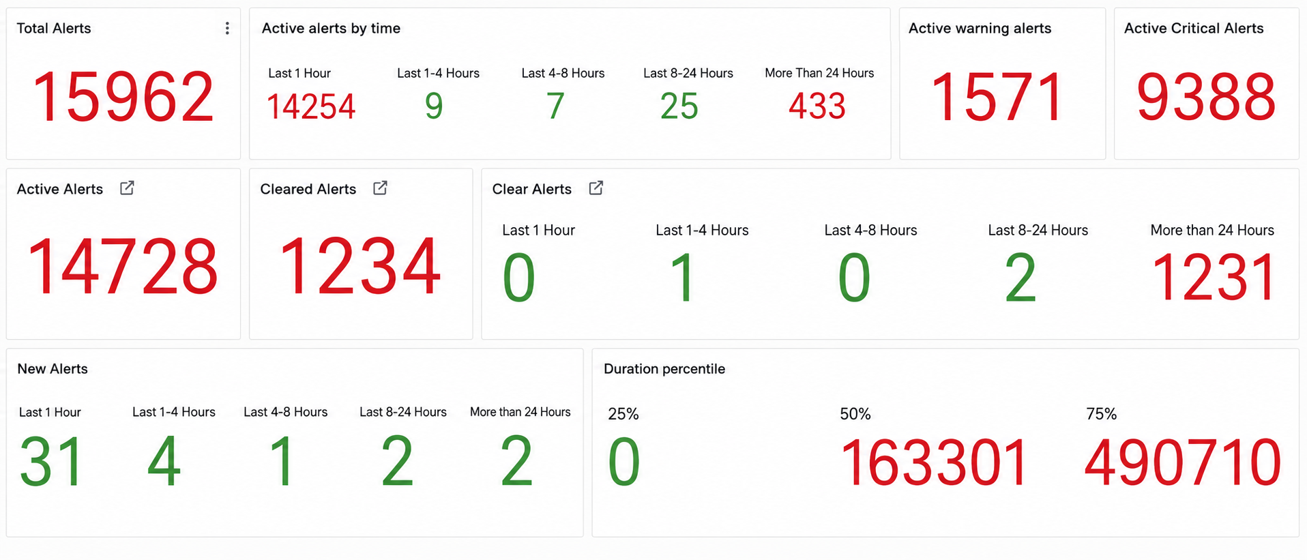Click the 'Active Critical Alerts' panel title
Image resolution: width=1307 pixels, height=560 pixels.
1194,28
